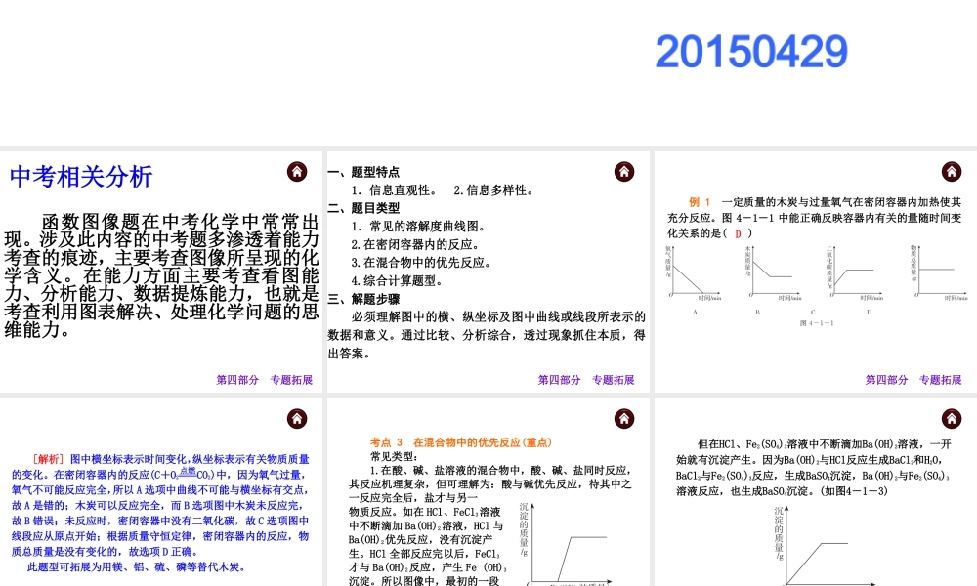
Task: Open 第四部分 专题拓展 link on 中考相关分析 slide
Action: click(264, 380)
